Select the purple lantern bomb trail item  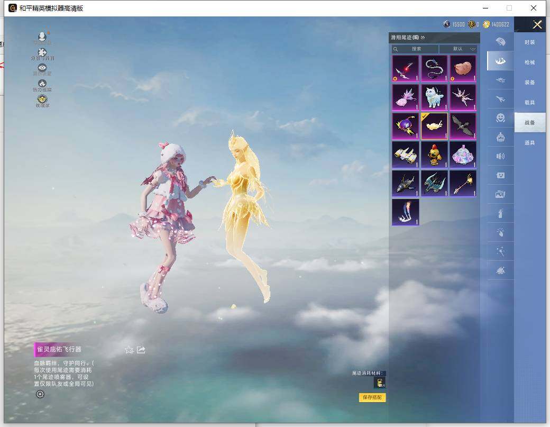tap(405, 126)
